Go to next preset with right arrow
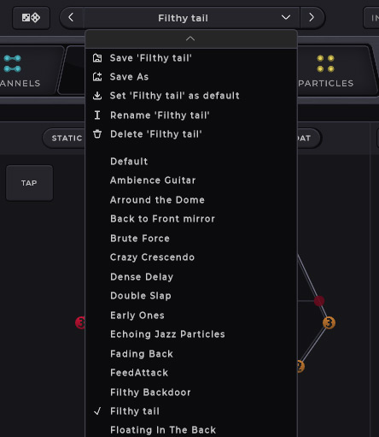Viewport: 379px width, 437px height. 312,18
